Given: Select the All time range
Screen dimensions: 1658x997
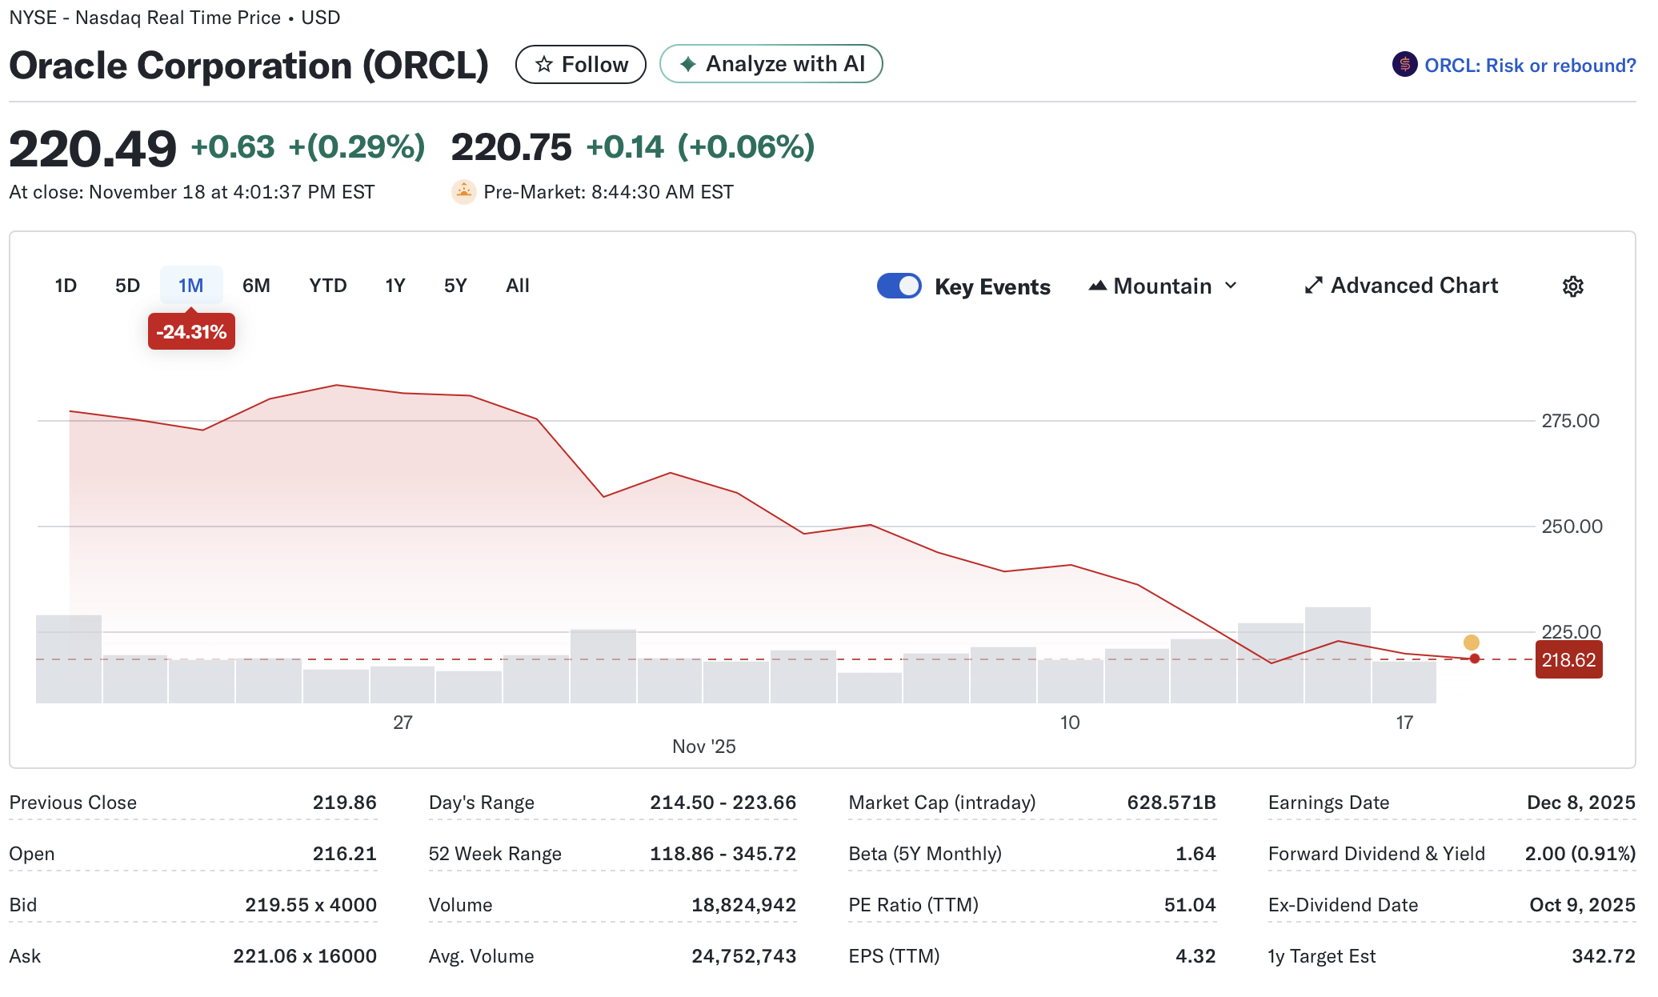Looking at the screenshot, I should pyautogui.click(x=517, y=286).
